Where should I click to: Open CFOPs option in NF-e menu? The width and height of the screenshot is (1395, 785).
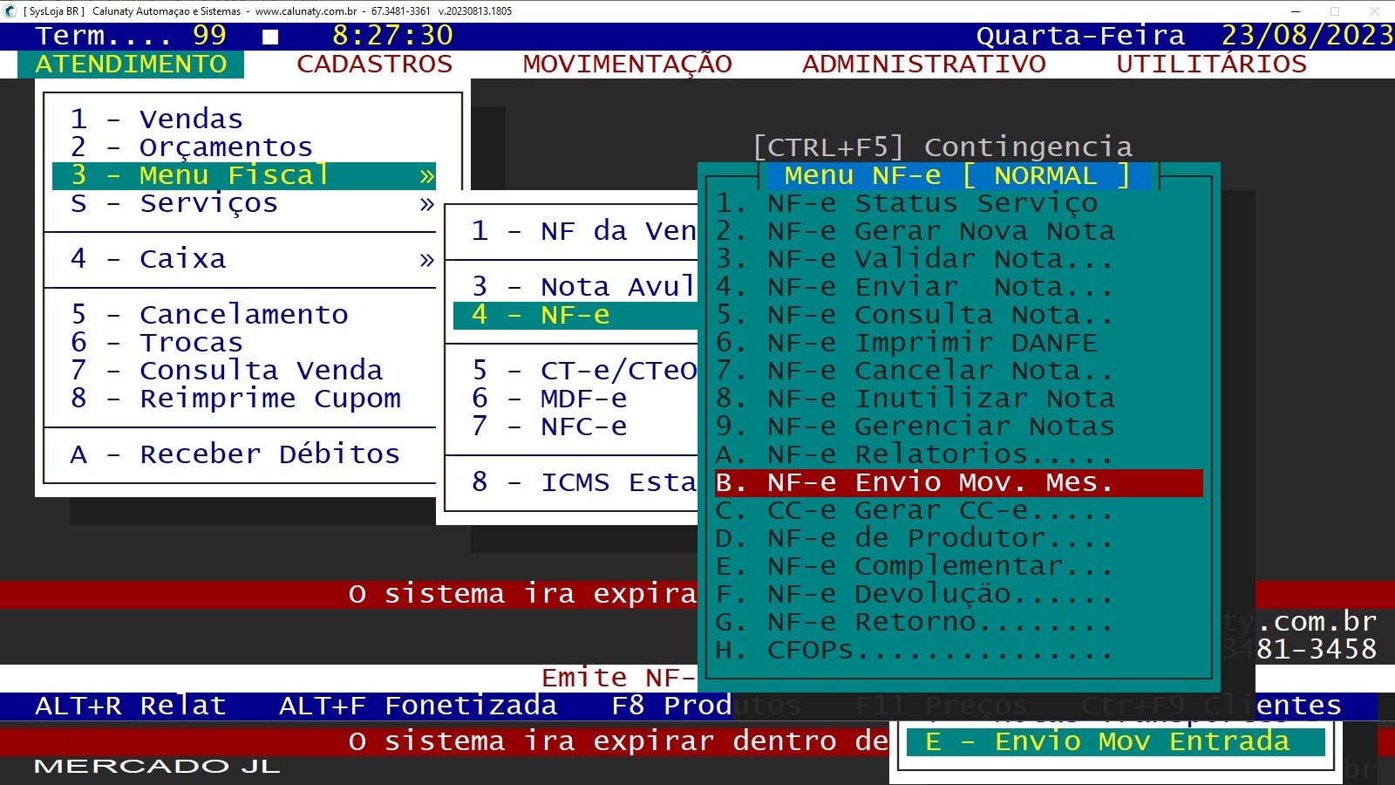[915, 650]
